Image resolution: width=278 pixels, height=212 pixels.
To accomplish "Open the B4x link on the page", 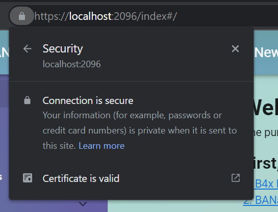I will point(266,184).
